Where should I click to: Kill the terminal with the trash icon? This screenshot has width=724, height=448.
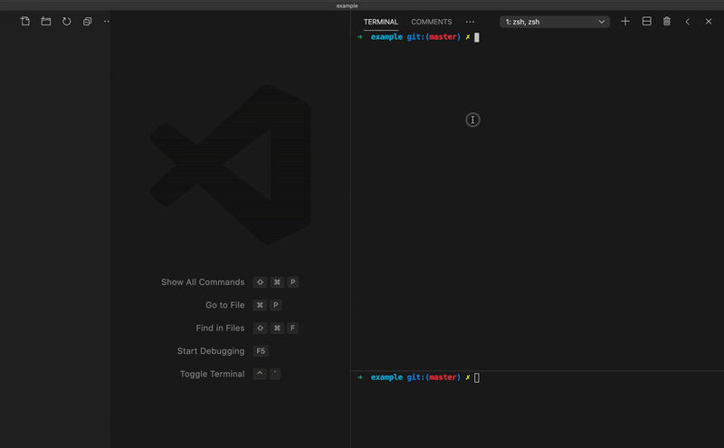coord(667,21)
